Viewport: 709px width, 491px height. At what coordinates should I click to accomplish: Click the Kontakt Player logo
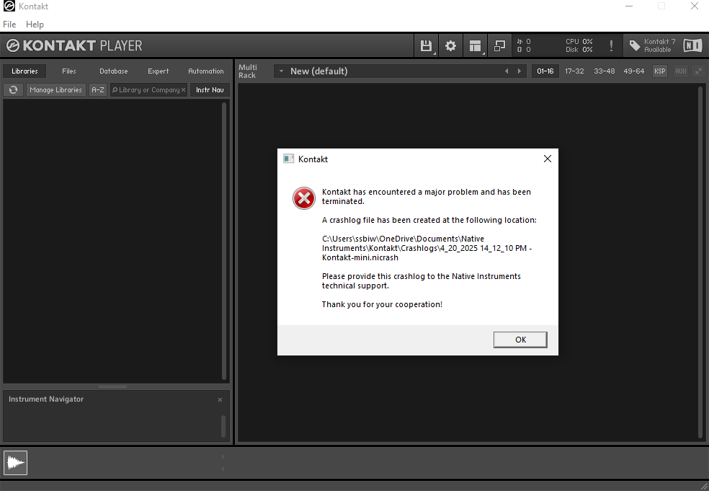[74, 45]
